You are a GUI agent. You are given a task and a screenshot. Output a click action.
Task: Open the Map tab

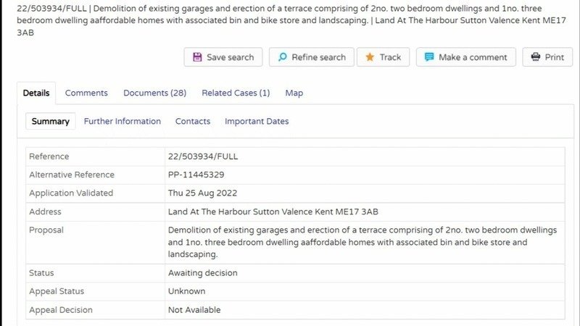(294, 93)
